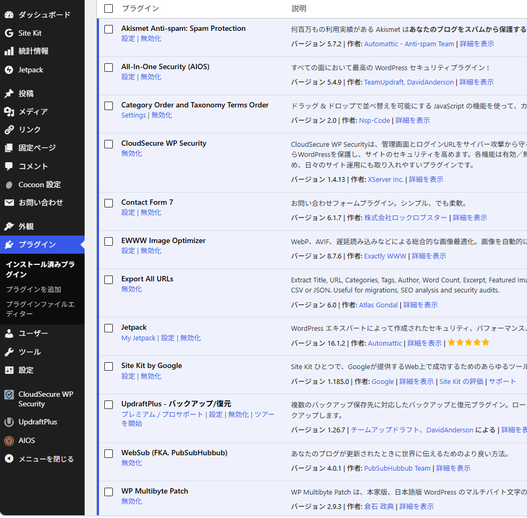Click the ユーザー person icon
Image resolution: width=527 pixels, height=518 pixels.
pos(9,333)
